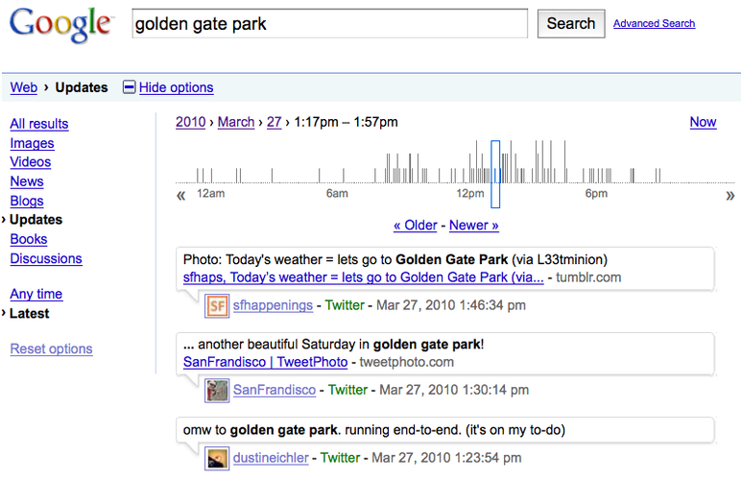Open dustineichler profile avatar

(x=217, y=458)
